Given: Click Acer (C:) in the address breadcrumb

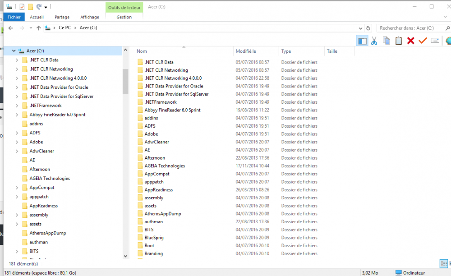Looking at the screenshot, I should point(88,28).
